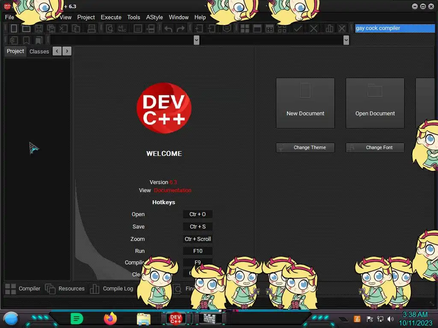
Task: Click the Indent toolbar icon
Action: [199, 28]
